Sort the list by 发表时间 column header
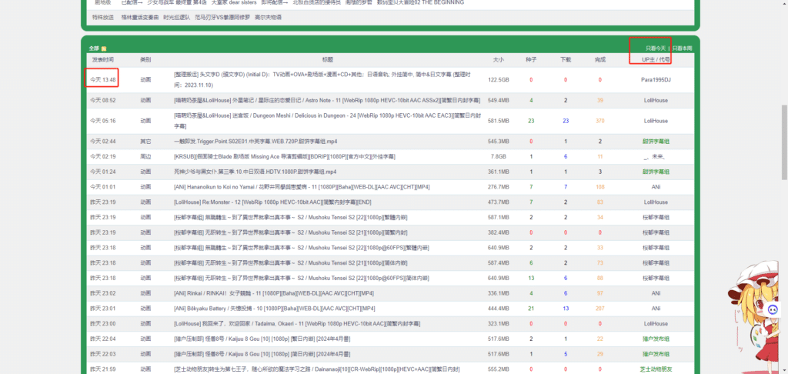The height and width of the screenshot is (374, 788). tap(102, 60)
